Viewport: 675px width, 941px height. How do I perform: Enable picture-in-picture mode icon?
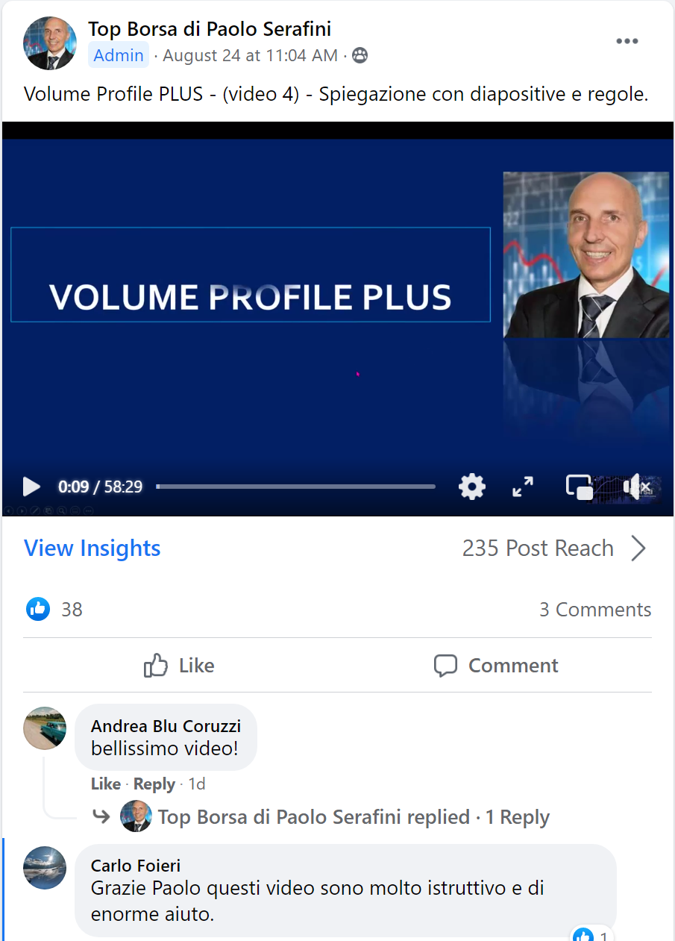pos(580,487)
